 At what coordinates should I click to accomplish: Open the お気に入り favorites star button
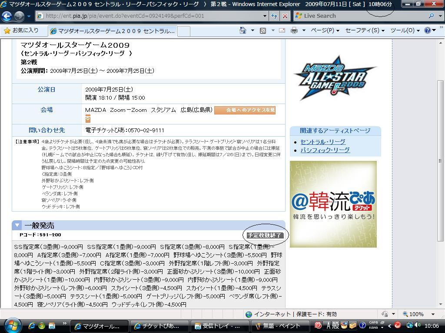click(x=21, y=30)
